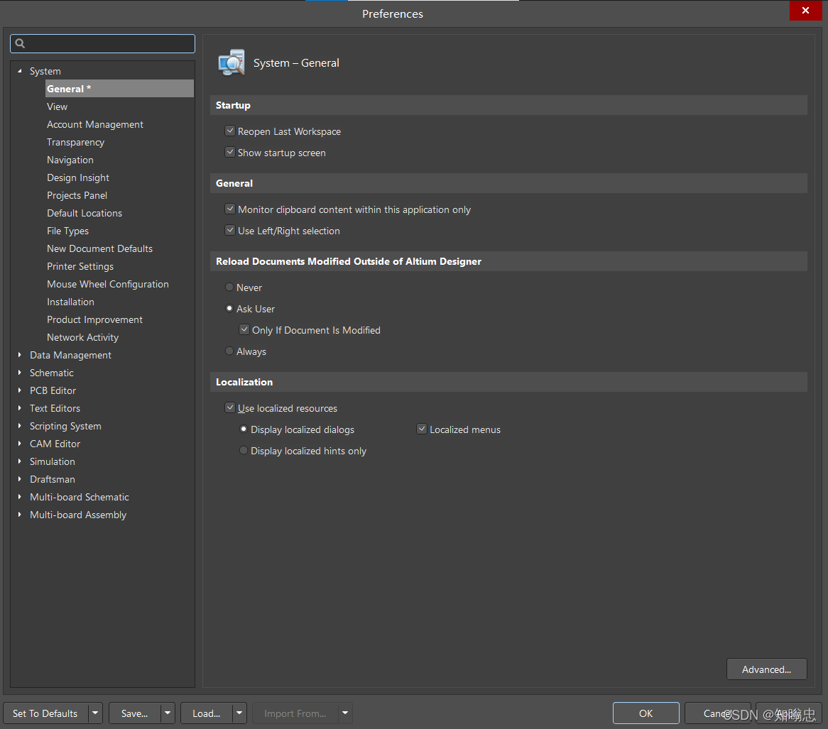Open the Load dropdown arrow

239,713
